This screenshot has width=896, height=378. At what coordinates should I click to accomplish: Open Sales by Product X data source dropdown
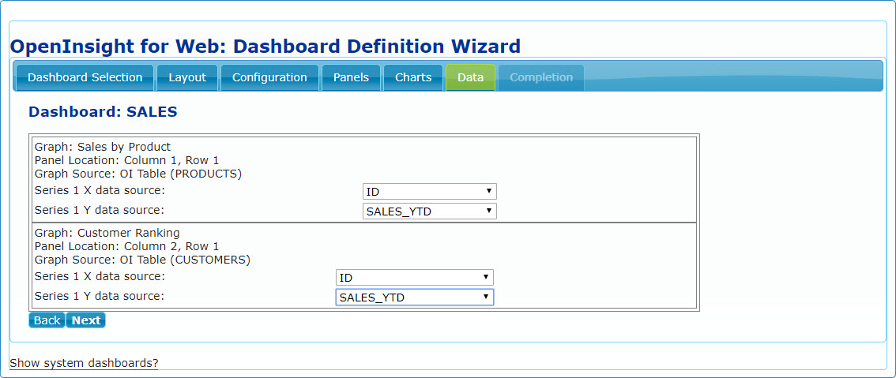click(x=430, y=191)
